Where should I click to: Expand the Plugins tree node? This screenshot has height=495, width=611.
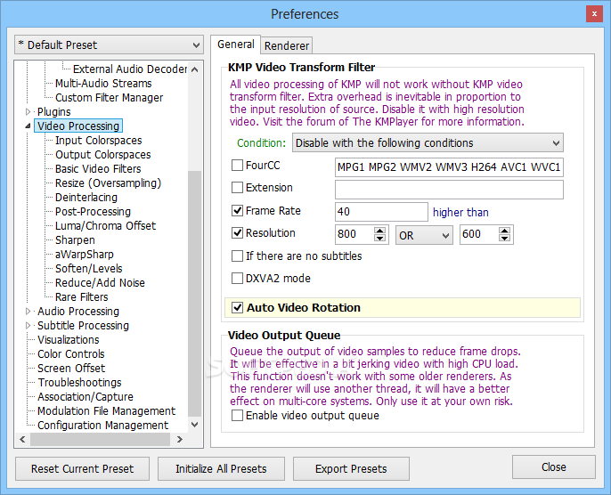click(x=29, y=112)
